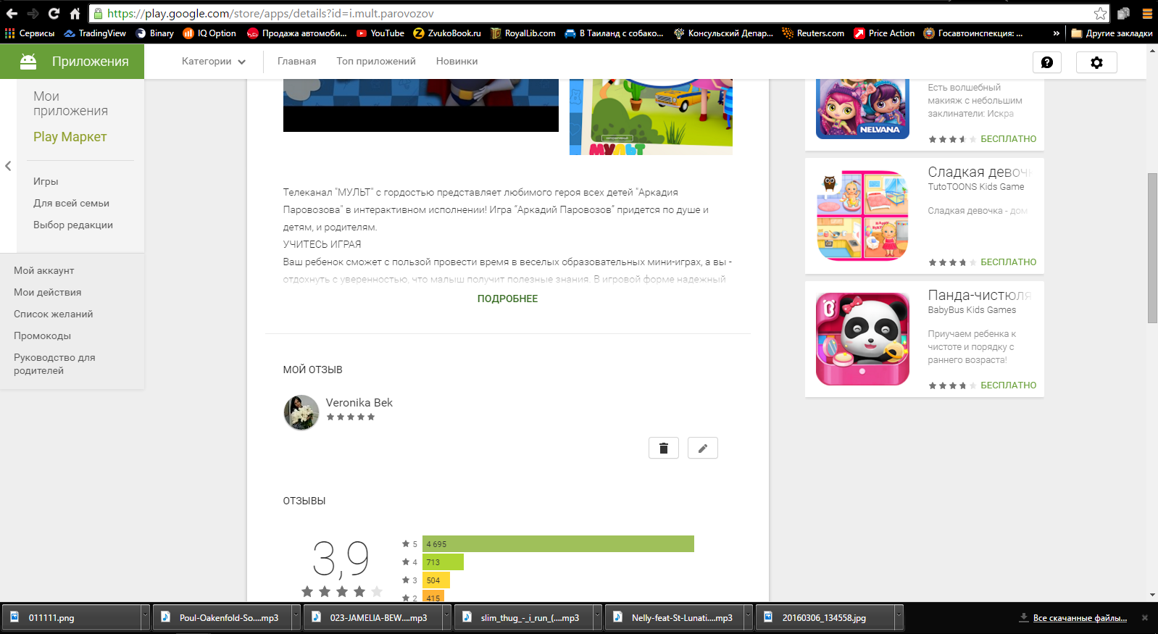1158x634 pixels.
Task: Open Список желаний page
Action: tap(54, 314)
